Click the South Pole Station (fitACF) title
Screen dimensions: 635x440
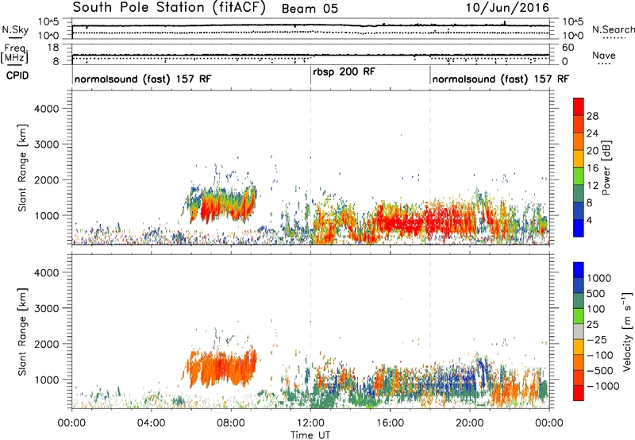coord(168,8)
